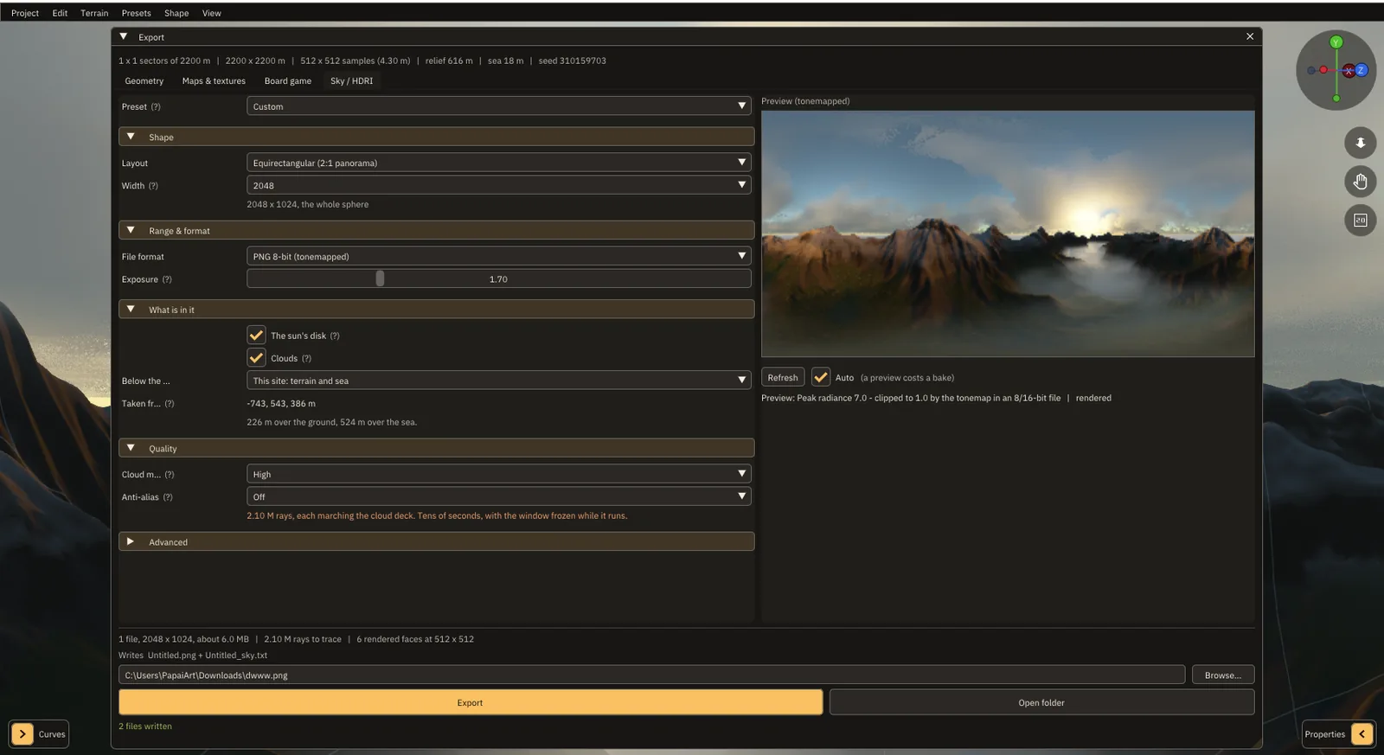Activate the hand pan viewport tool
The width and height of the screenshot is (1384, 755).
pos(1360,182)
